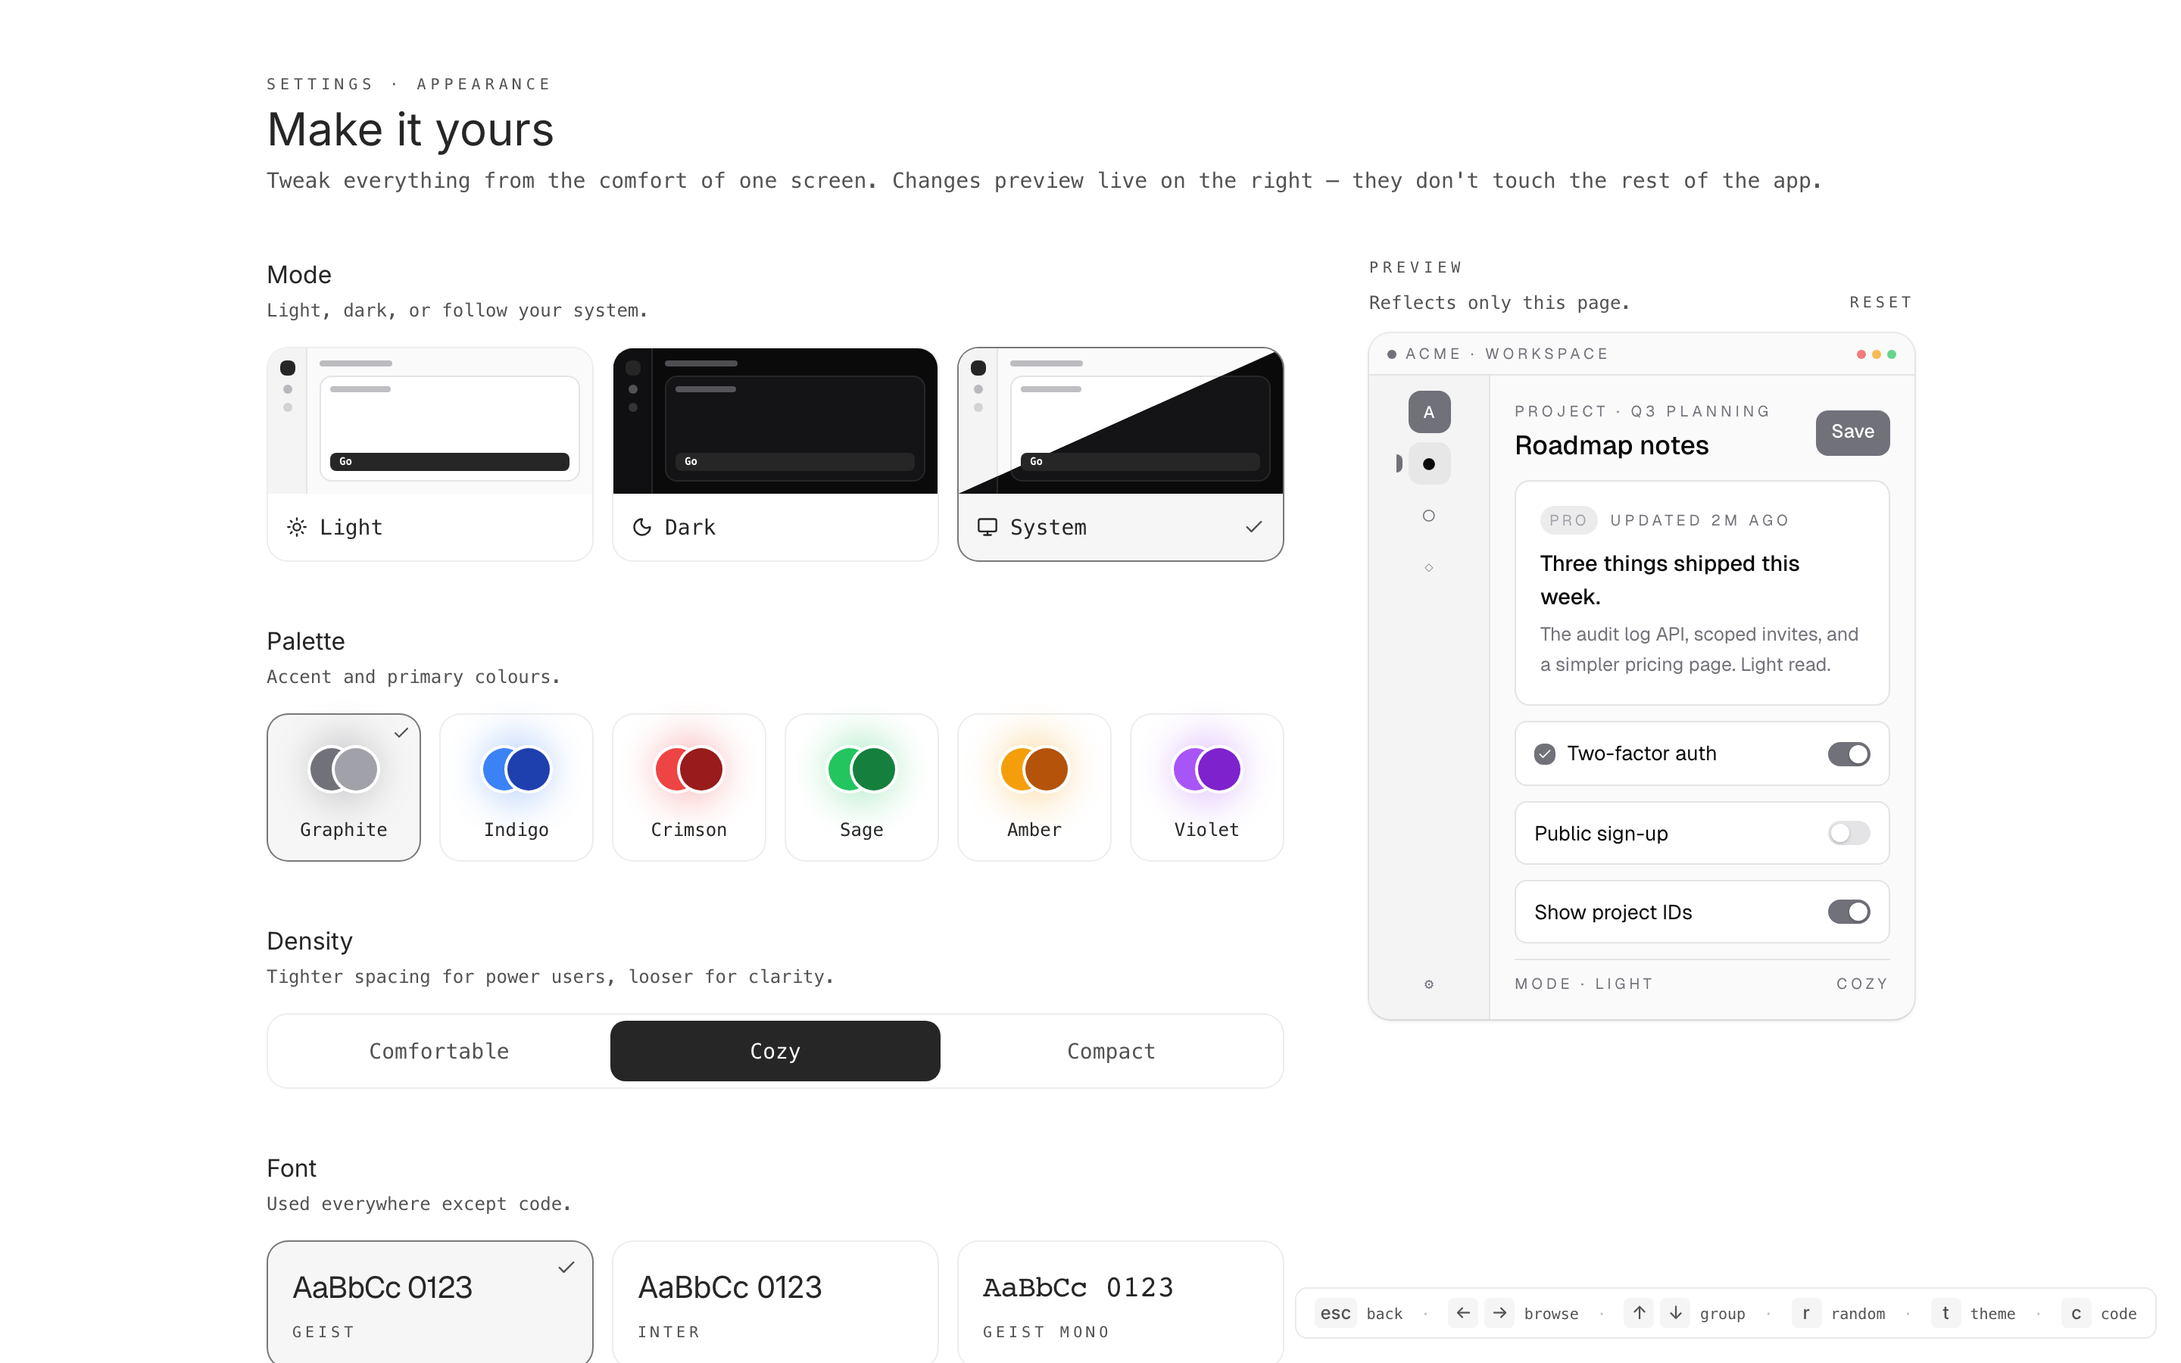This screenshot has width=2181, height=1363.
Task: Click the avatar A icon in preview sidebar
Action: click(1428, 412)
